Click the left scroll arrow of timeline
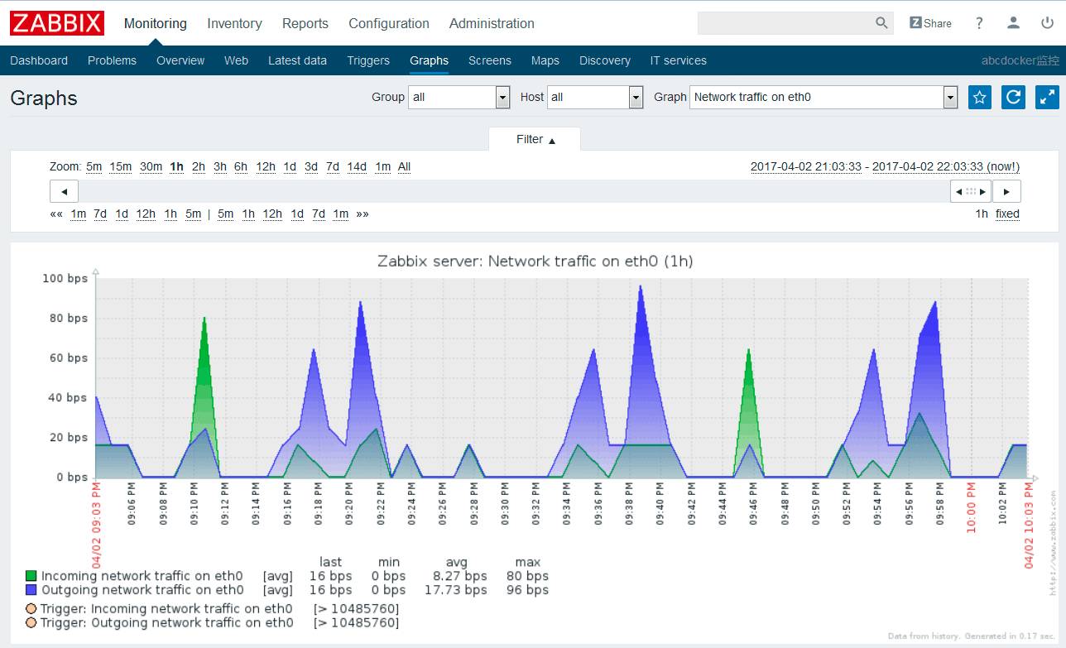The image size is (1066, 648). [x=64, y=191]
